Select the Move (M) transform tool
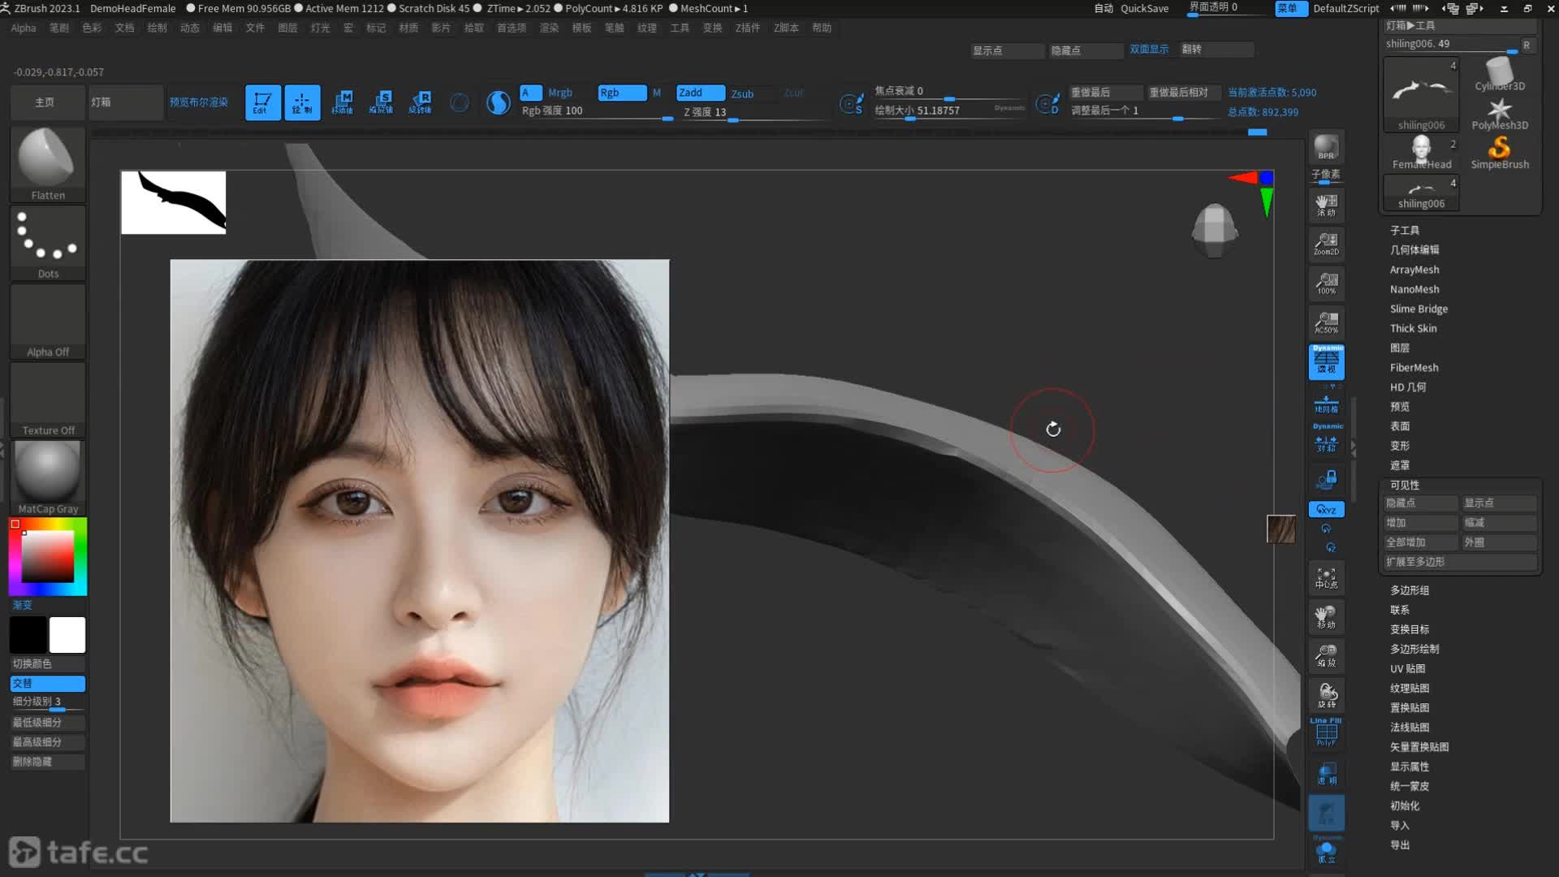This screenshot has height=877, width=1559. (342, 103)
